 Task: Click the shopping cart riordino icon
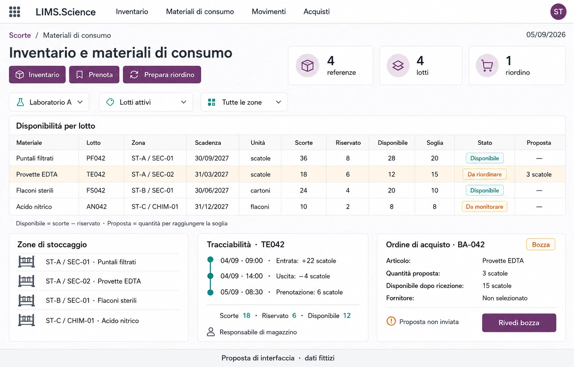[487, 66]
